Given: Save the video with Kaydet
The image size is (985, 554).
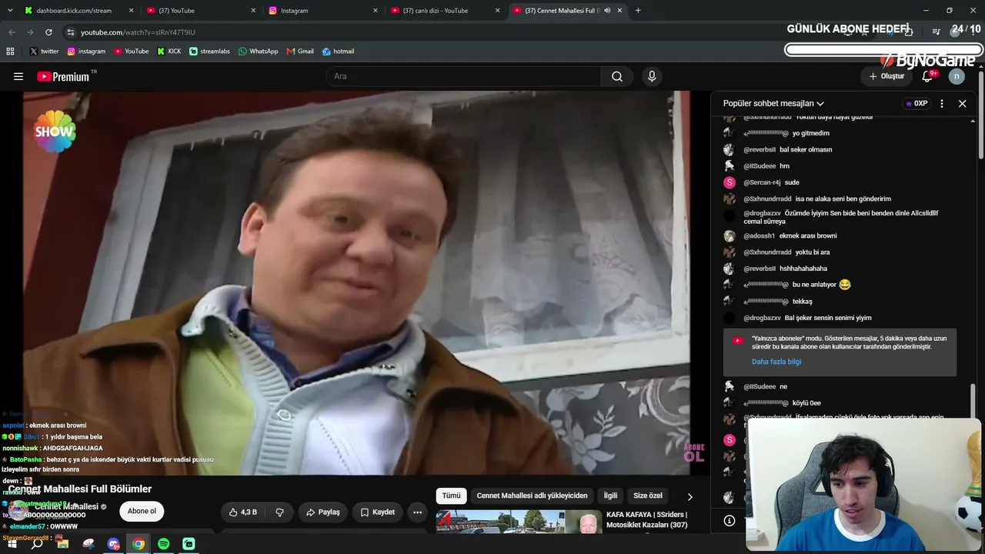Looking at the screenshot, I should tap(377, 512).
